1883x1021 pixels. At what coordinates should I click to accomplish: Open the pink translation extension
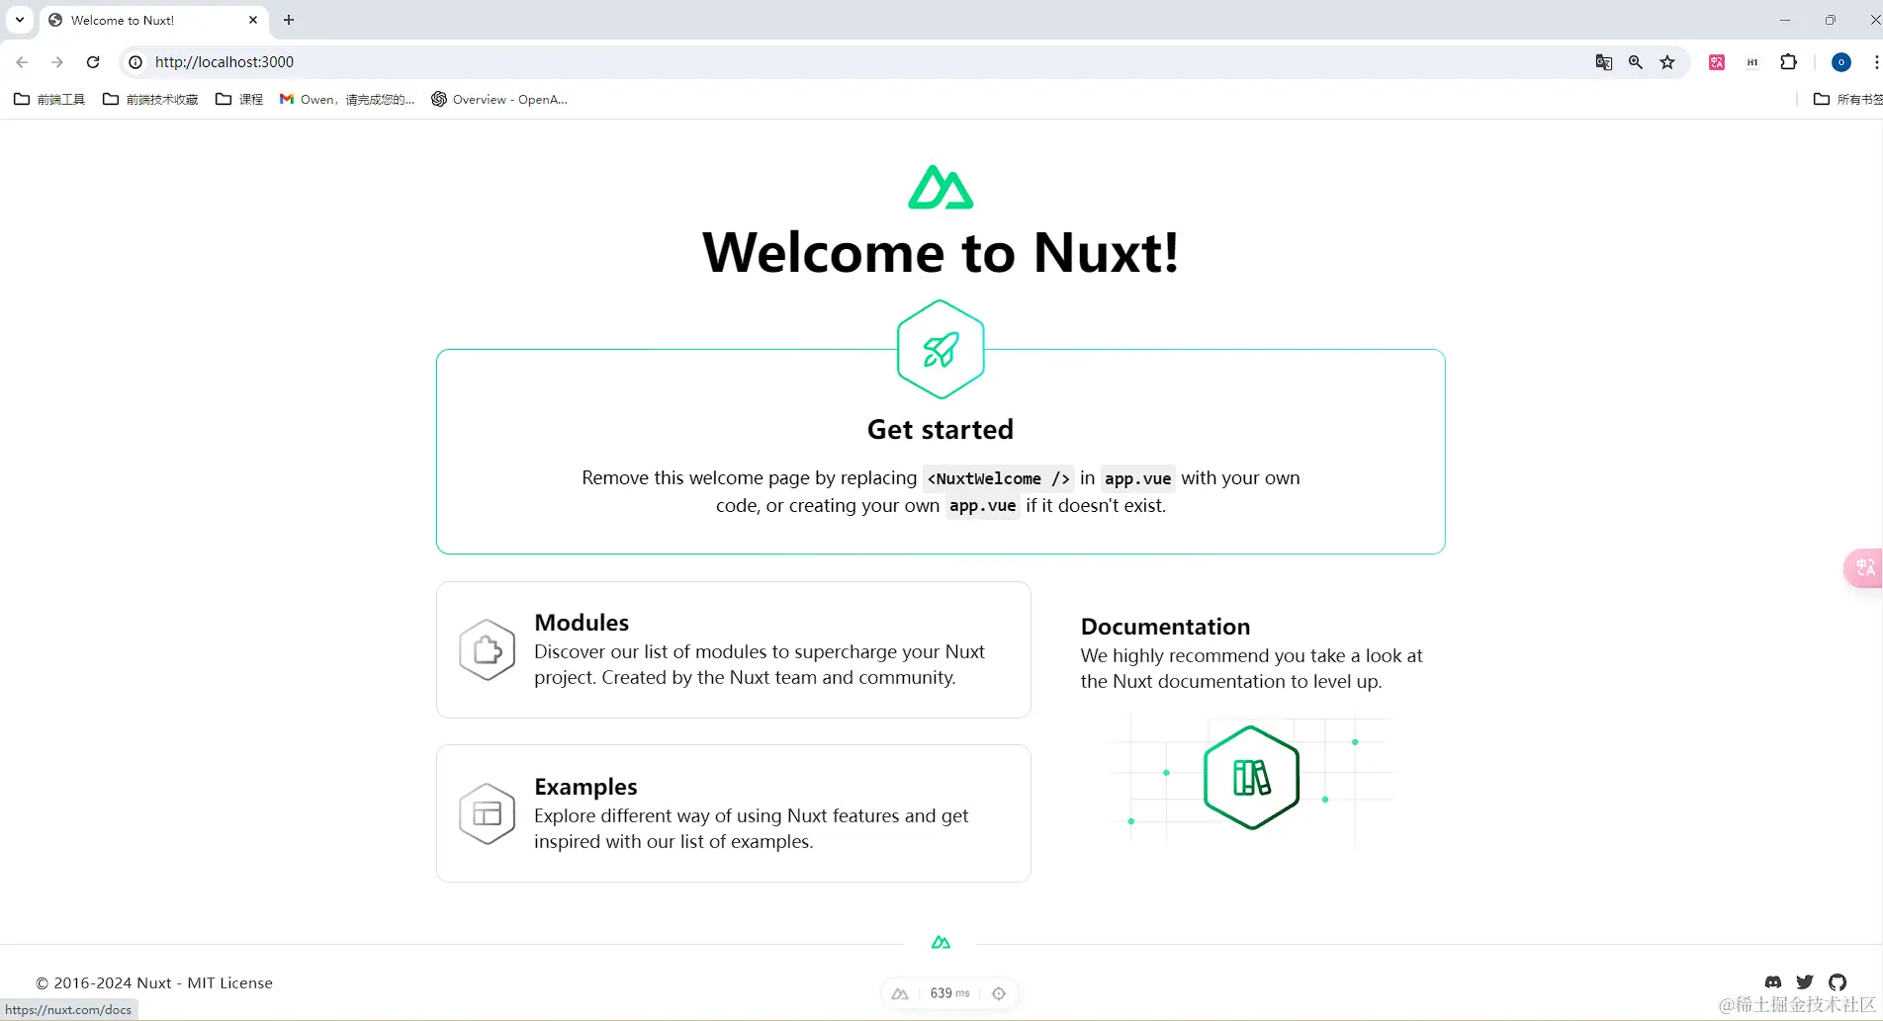click(1717, 62)
